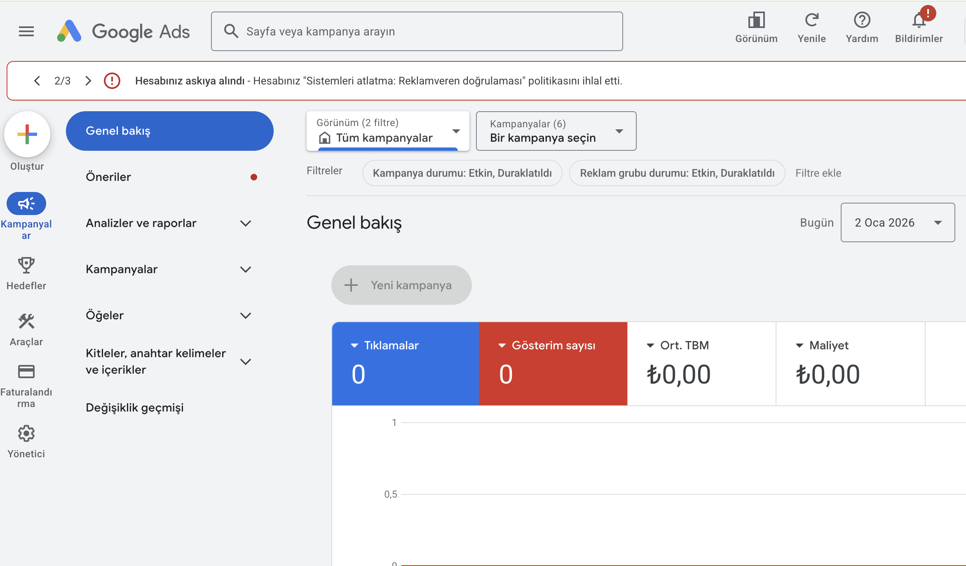Click the Yenile refresh icon
Viewport: 966px width, 566px height.
(x=812, y=19)
